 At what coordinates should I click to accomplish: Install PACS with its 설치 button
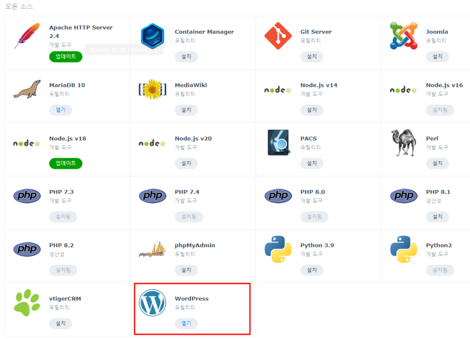pos(312,163)
